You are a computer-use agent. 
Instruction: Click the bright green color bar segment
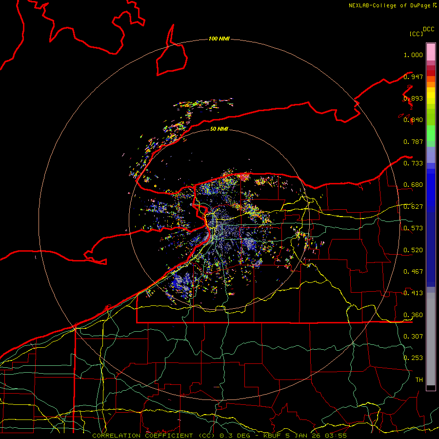(431, 133)
